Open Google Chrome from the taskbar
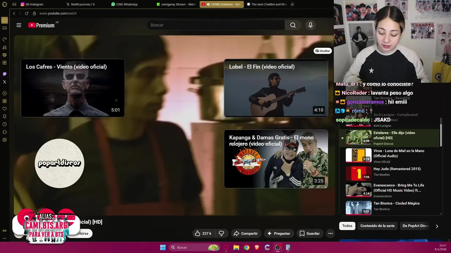This screenshot has width=451, height=253. [x=247, y=247]
